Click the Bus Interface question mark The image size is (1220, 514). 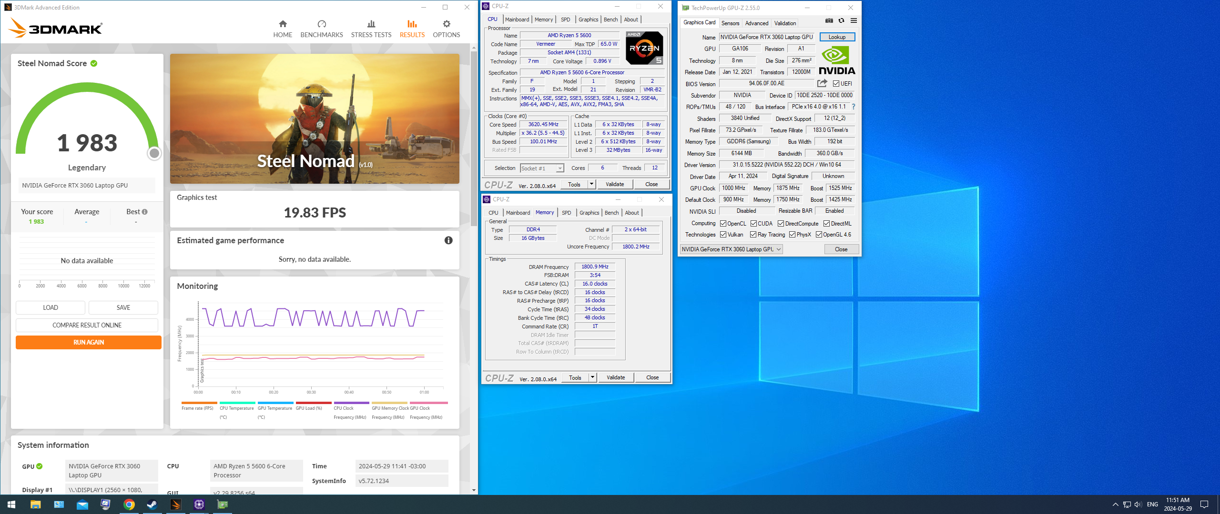tap(854, 107)
